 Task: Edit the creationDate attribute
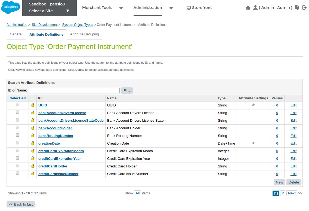[x=293, y=143]
